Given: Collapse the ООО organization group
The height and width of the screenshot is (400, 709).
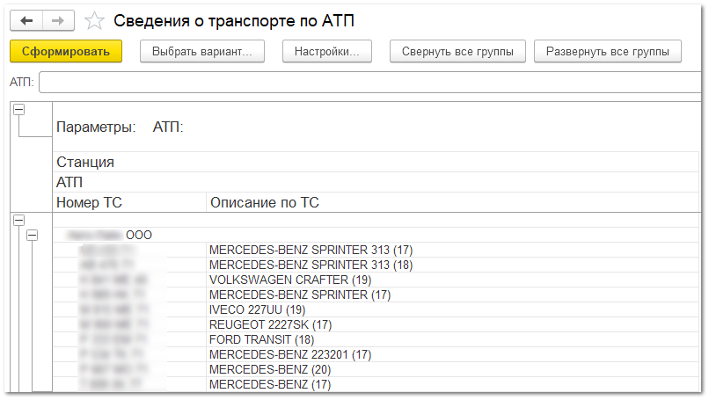Looking at the screenshot, I should pyautogui.click(x=33, y=236).
